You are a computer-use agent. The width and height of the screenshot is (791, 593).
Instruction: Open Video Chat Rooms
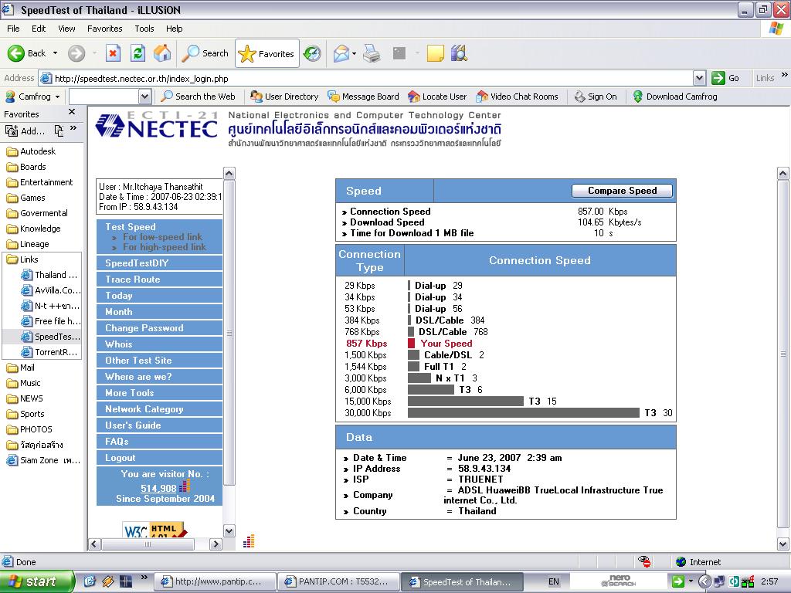point(517,97)
